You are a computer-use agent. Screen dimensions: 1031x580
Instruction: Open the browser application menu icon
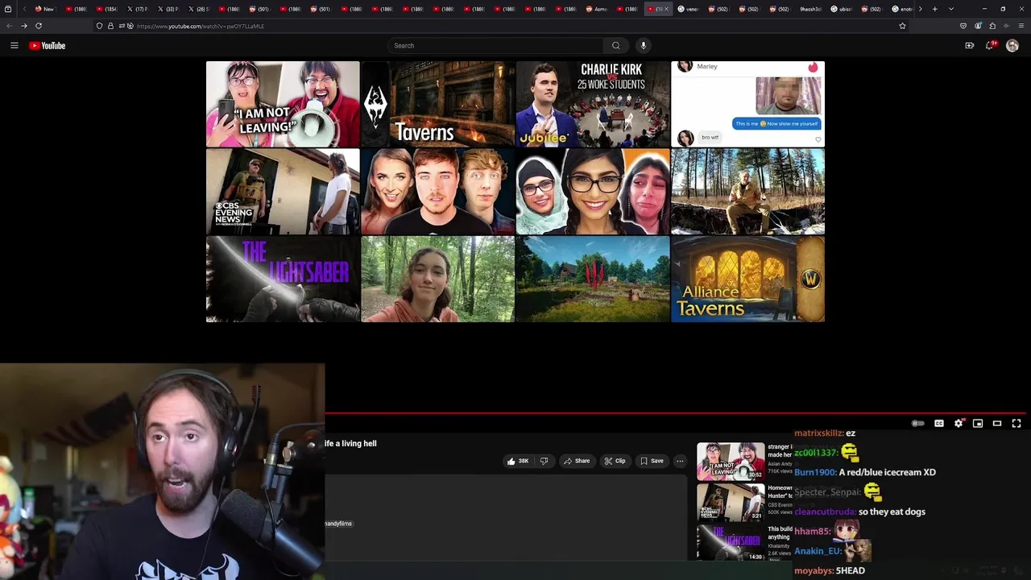(1021, 26)
